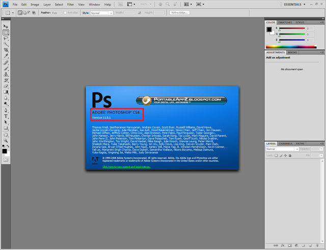Click the add layer mask icon
This screenshot has width=326, height=250.
click(290, 245)
